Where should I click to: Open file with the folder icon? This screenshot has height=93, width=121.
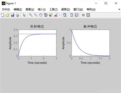7,15
